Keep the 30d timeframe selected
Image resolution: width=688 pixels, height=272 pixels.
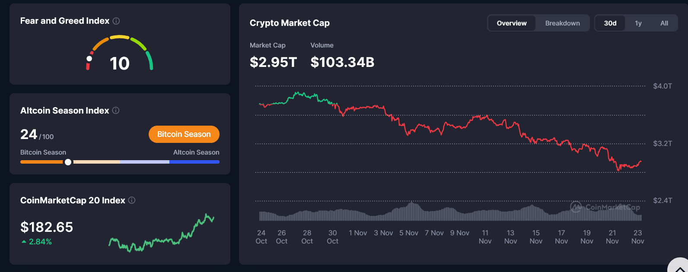[610, 23]
